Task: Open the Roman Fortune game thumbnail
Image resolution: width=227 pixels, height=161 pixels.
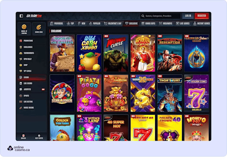Action: [143, 53]
